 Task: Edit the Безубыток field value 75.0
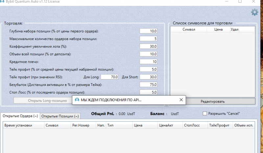point(149,85)
